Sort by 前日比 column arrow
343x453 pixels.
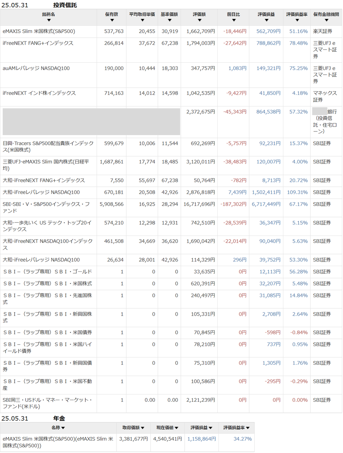[234, 20]
